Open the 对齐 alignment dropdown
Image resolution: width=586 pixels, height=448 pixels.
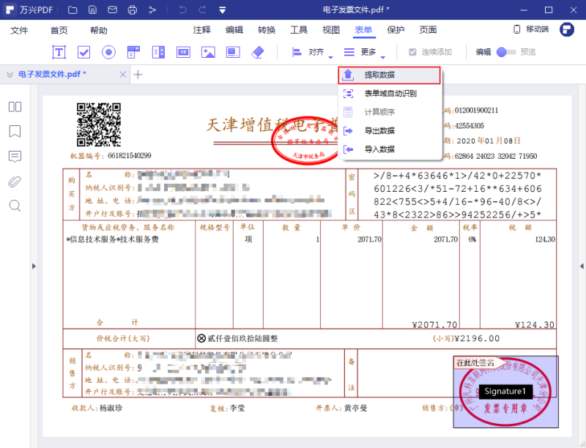pos(315,52)
